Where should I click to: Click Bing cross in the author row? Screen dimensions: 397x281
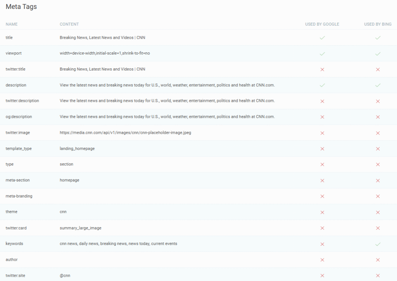378,260
